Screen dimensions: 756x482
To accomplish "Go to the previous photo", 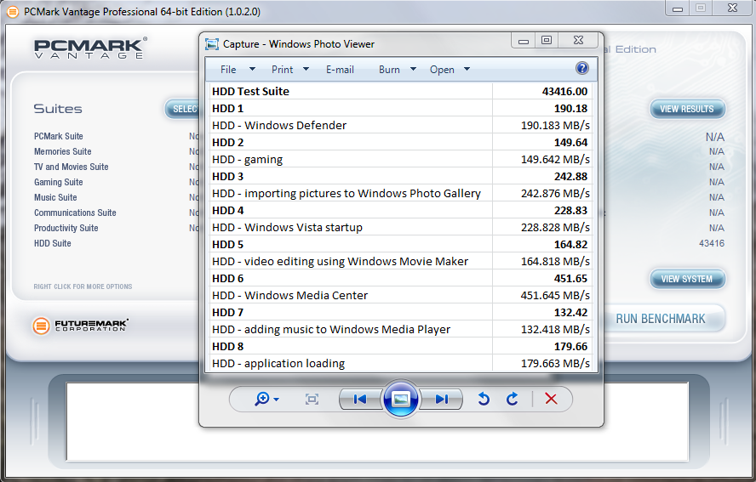I will click(360, 399).
